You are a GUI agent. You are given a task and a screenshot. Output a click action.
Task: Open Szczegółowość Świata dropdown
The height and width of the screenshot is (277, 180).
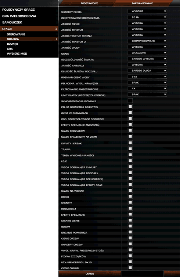(x=147, y=59)
